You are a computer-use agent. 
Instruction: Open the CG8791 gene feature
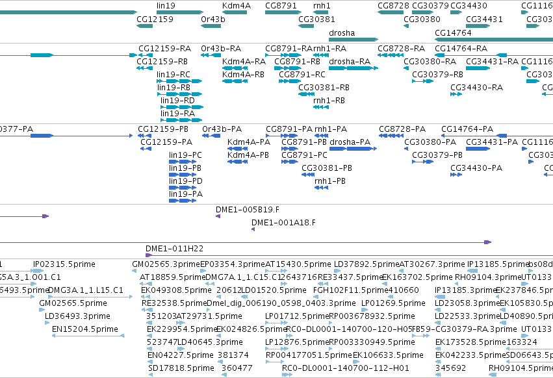283,12
